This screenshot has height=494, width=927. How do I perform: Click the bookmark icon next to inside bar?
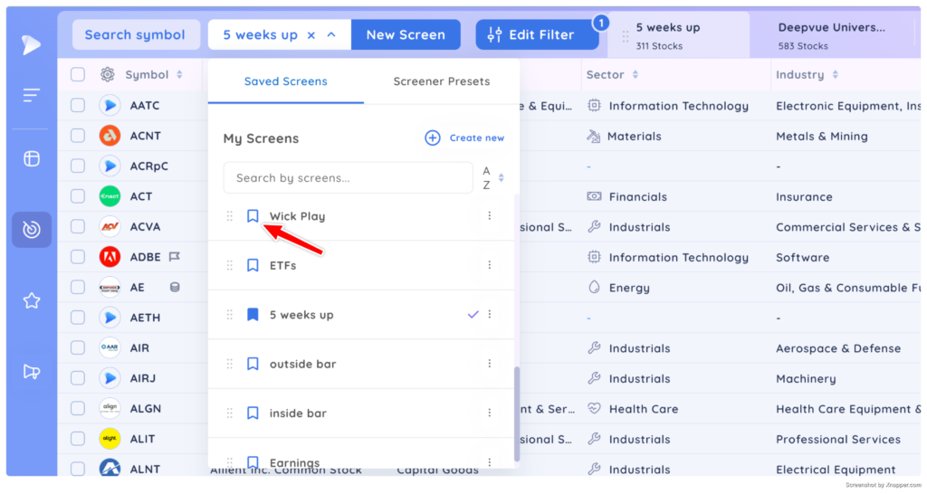click(253, 413)
